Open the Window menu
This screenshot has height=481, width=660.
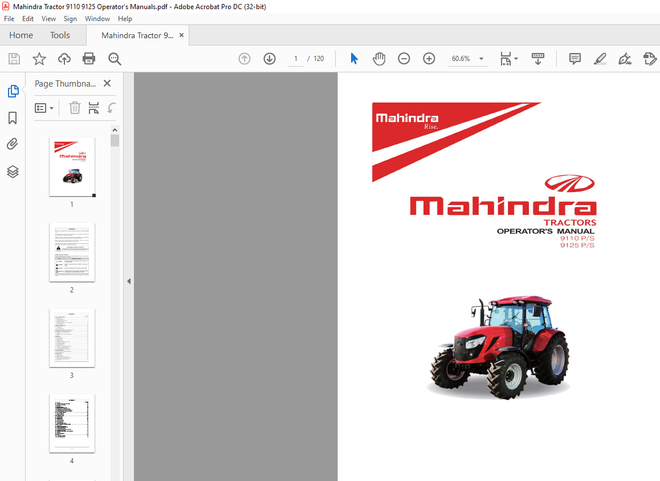click(x=97, y=18)
